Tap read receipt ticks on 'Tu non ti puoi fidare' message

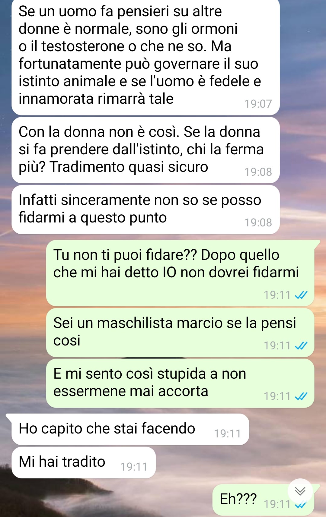(301, 295)
